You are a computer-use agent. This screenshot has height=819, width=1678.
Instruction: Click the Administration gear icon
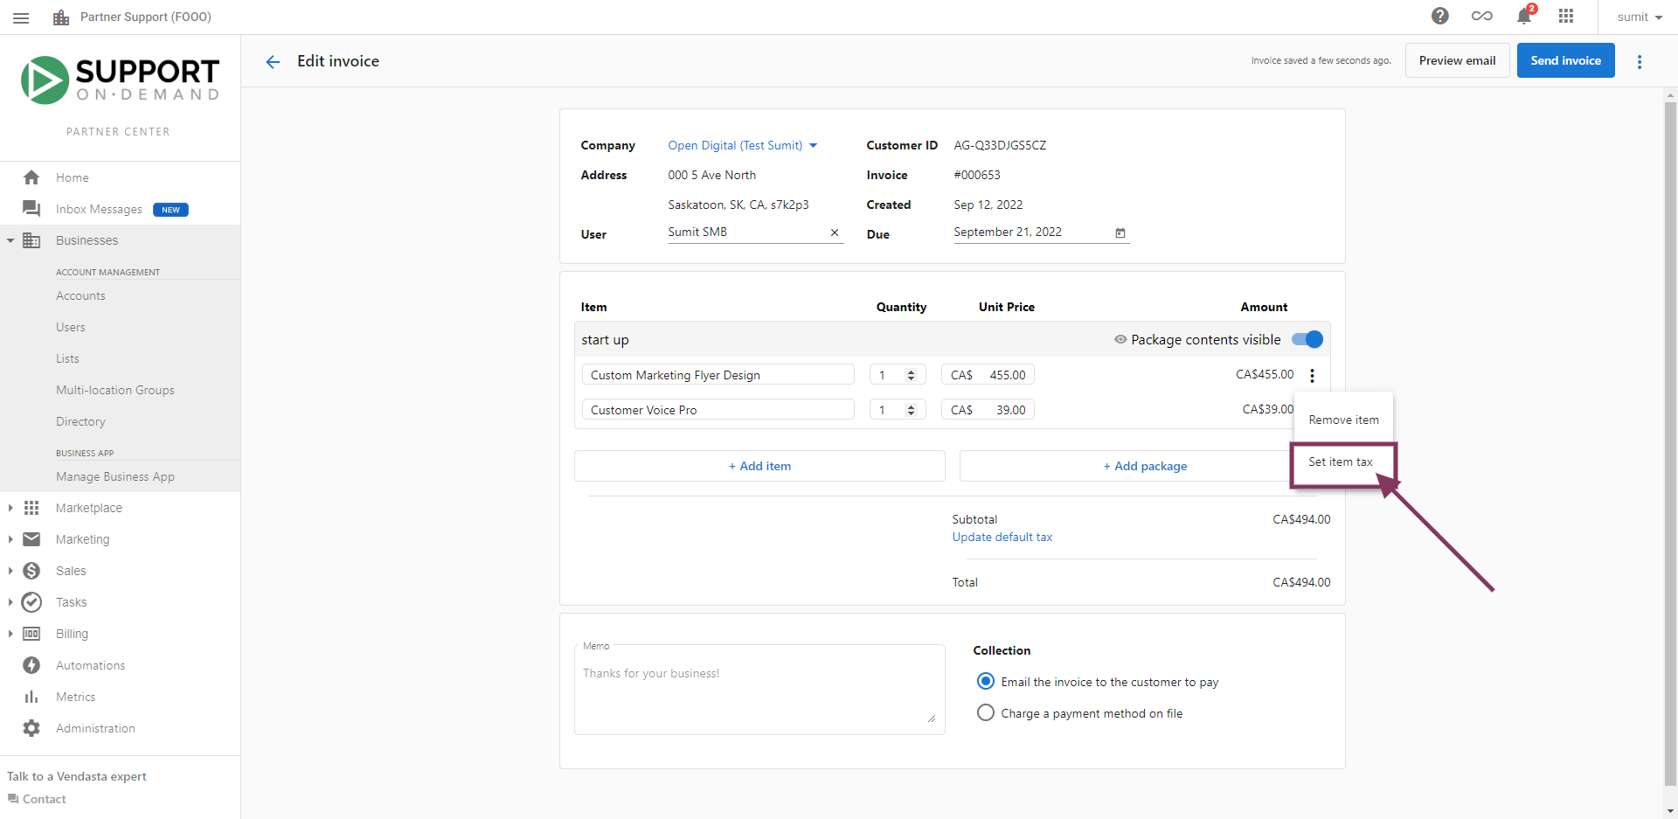click(31, 728)
